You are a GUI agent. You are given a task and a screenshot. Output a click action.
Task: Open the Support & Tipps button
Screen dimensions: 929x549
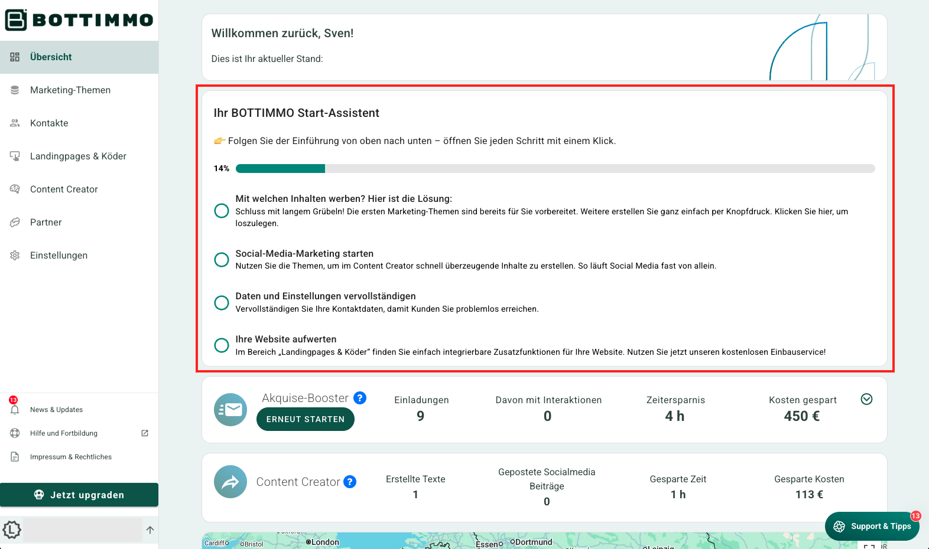(x=872, y=526)
